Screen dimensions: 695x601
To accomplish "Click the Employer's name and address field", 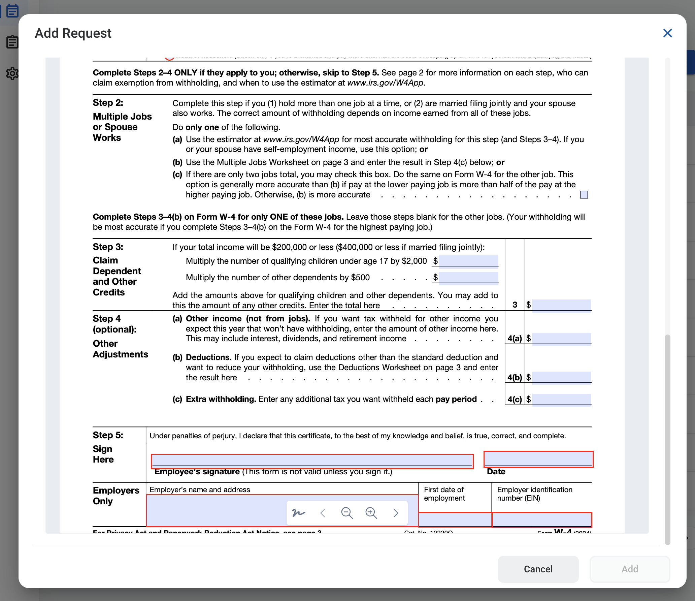I will [282, 510].
